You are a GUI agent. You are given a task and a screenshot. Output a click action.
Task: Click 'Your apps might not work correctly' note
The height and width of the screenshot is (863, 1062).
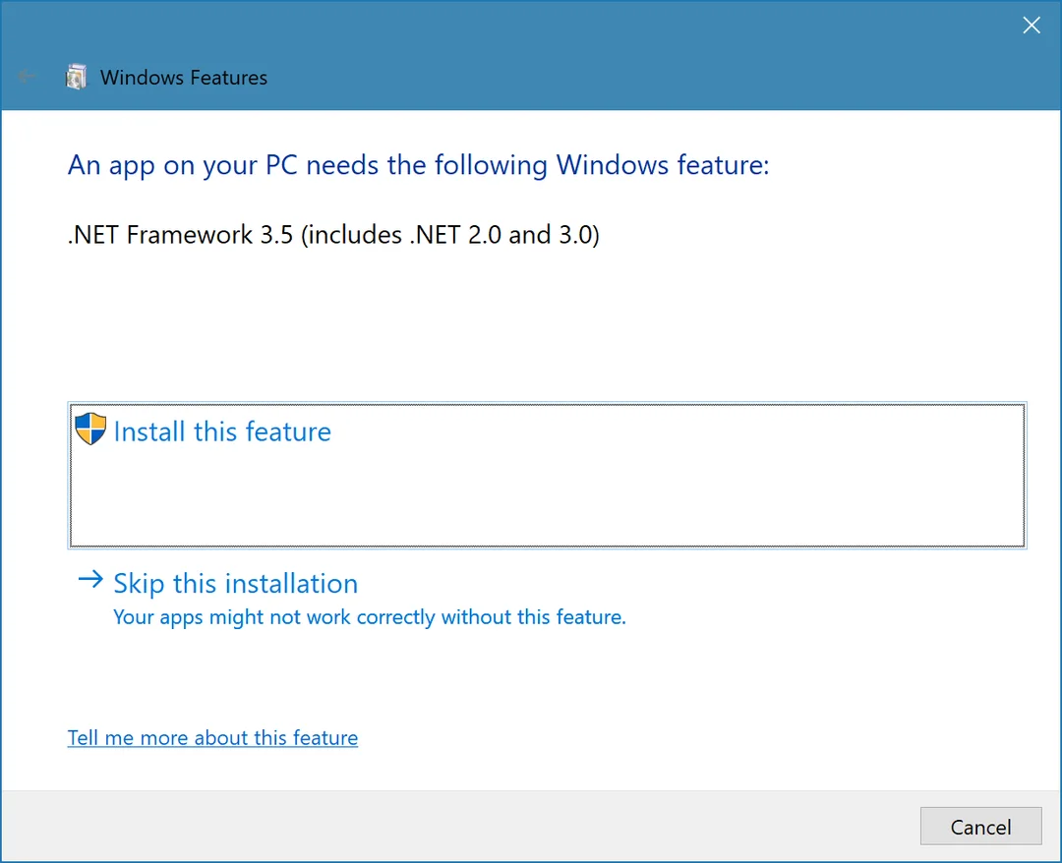tap(369, 617)
